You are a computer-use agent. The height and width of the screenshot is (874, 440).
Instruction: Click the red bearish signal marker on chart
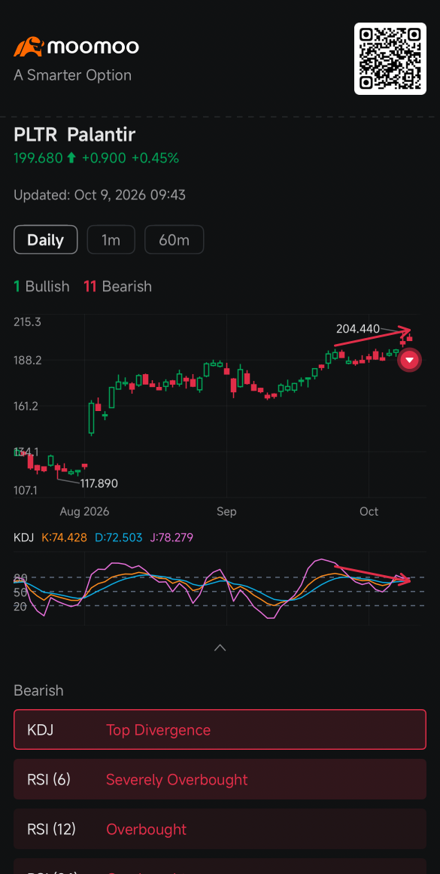[409, 360]
